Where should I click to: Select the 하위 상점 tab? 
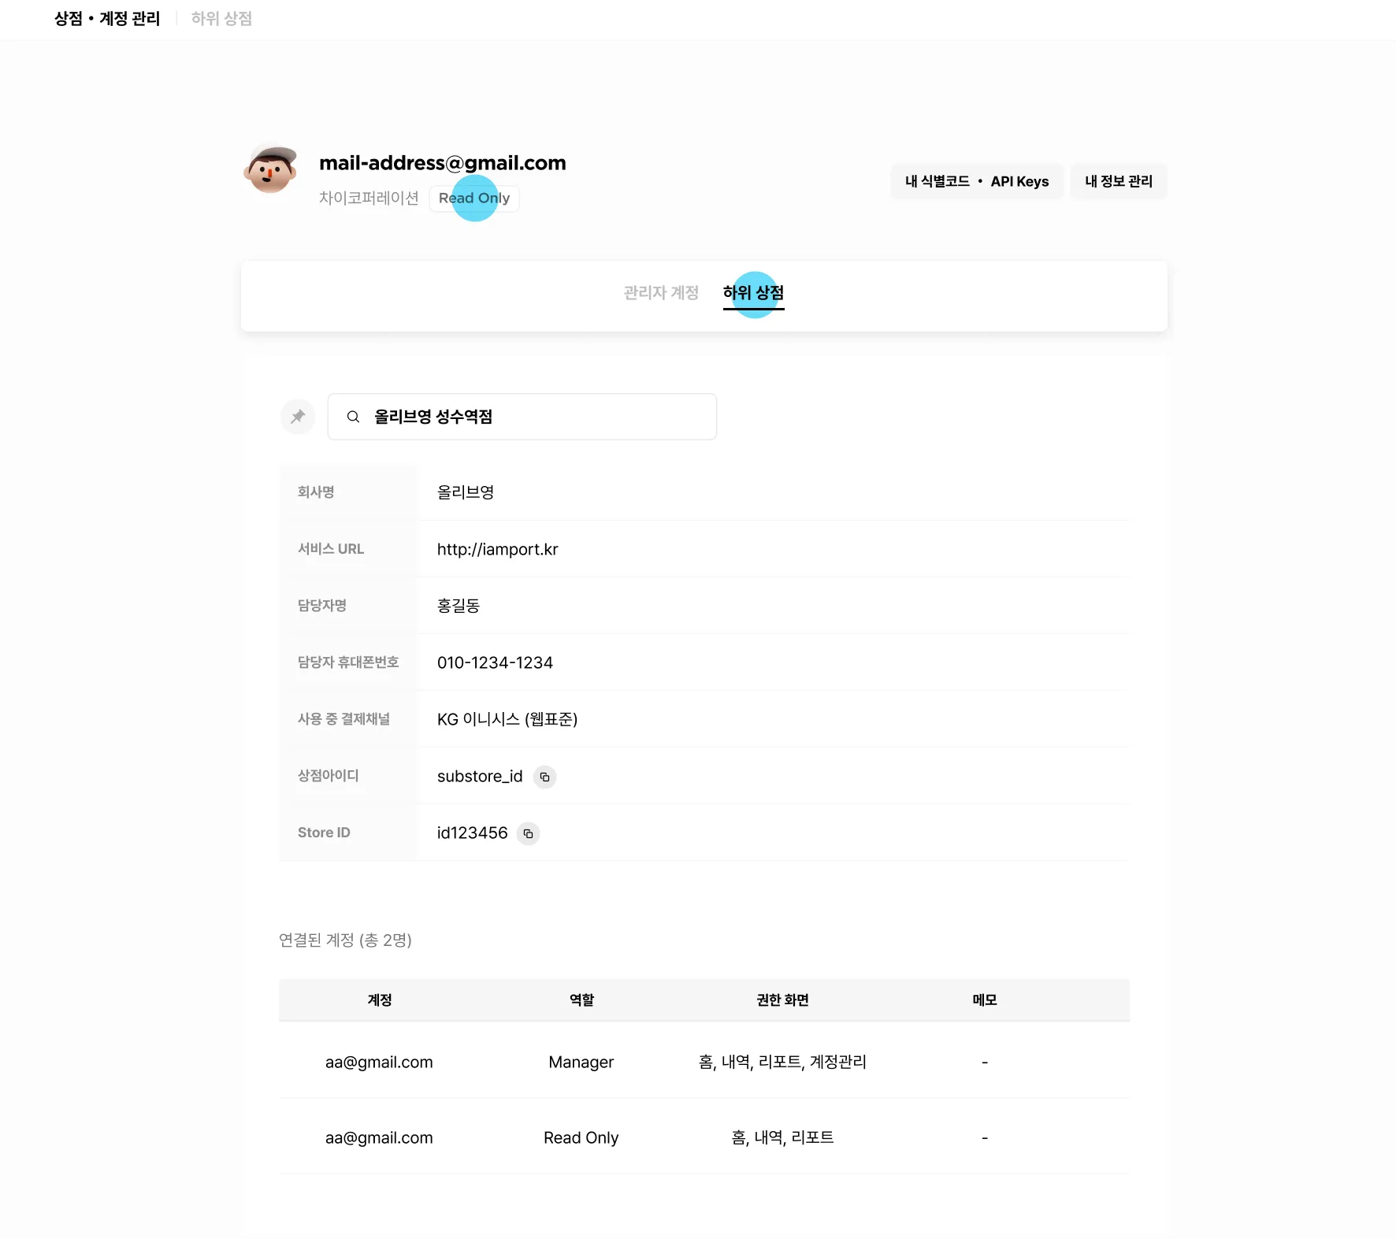point(753,292)
